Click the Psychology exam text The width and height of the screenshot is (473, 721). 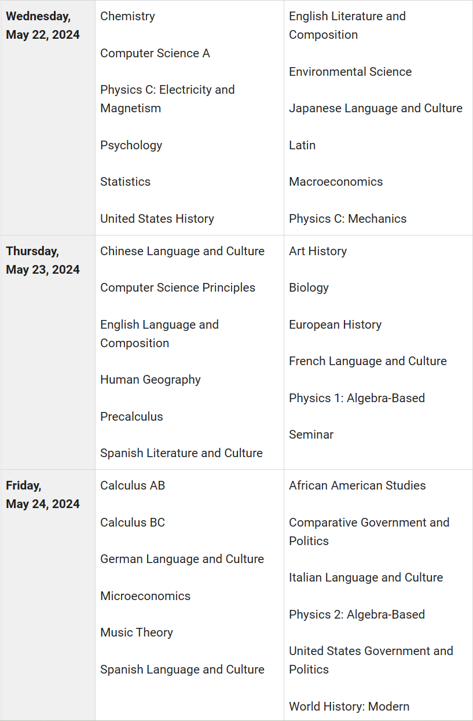(131, 145)
